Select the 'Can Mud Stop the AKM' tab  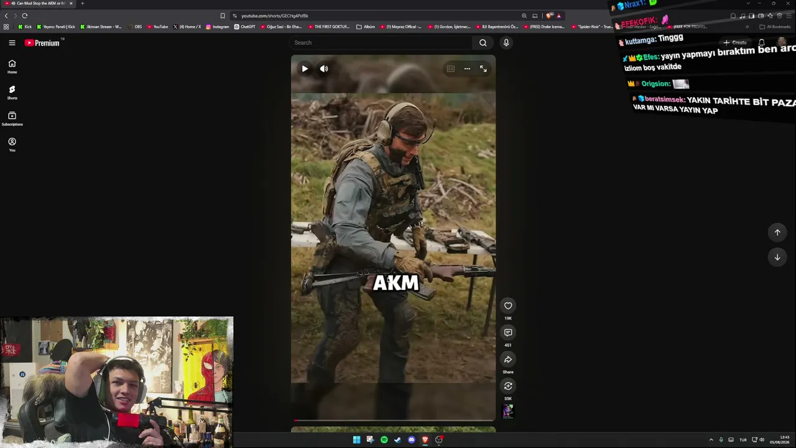tap(39, 3)
